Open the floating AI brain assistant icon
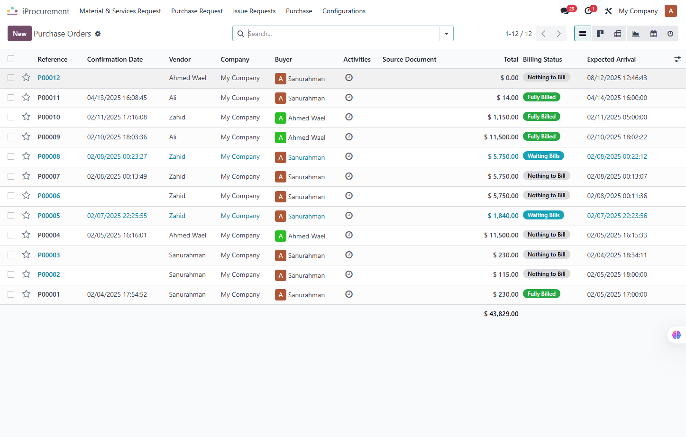The width and height of the screenshot is (686, 437). pyautogui.click(x=677, y=335)
